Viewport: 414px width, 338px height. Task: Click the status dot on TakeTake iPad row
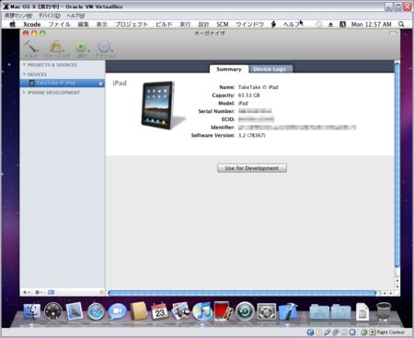click(x=100, y=84)
